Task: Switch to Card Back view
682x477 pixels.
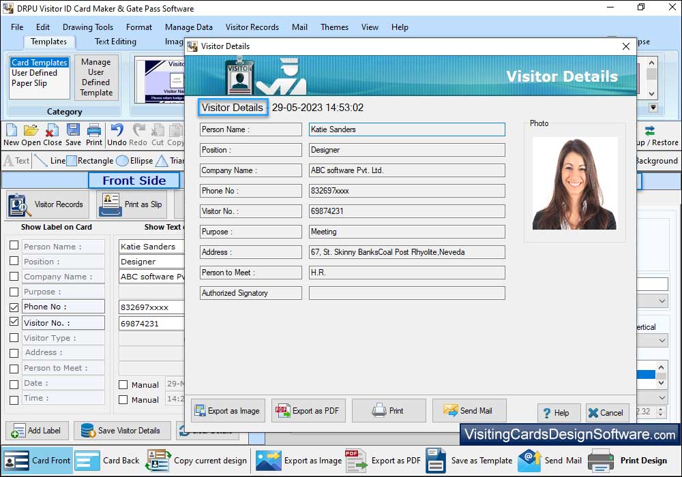Action: (108, 461)
